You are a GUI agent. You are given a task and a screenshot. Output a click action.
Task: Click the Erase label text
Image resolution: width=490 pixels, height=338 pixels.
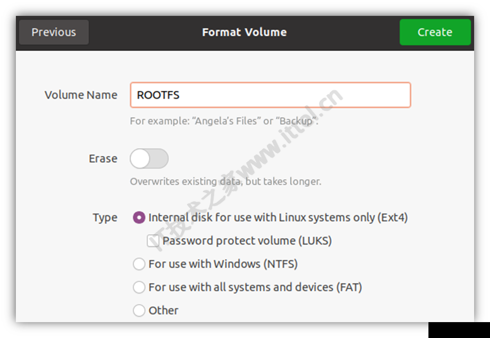103,158
